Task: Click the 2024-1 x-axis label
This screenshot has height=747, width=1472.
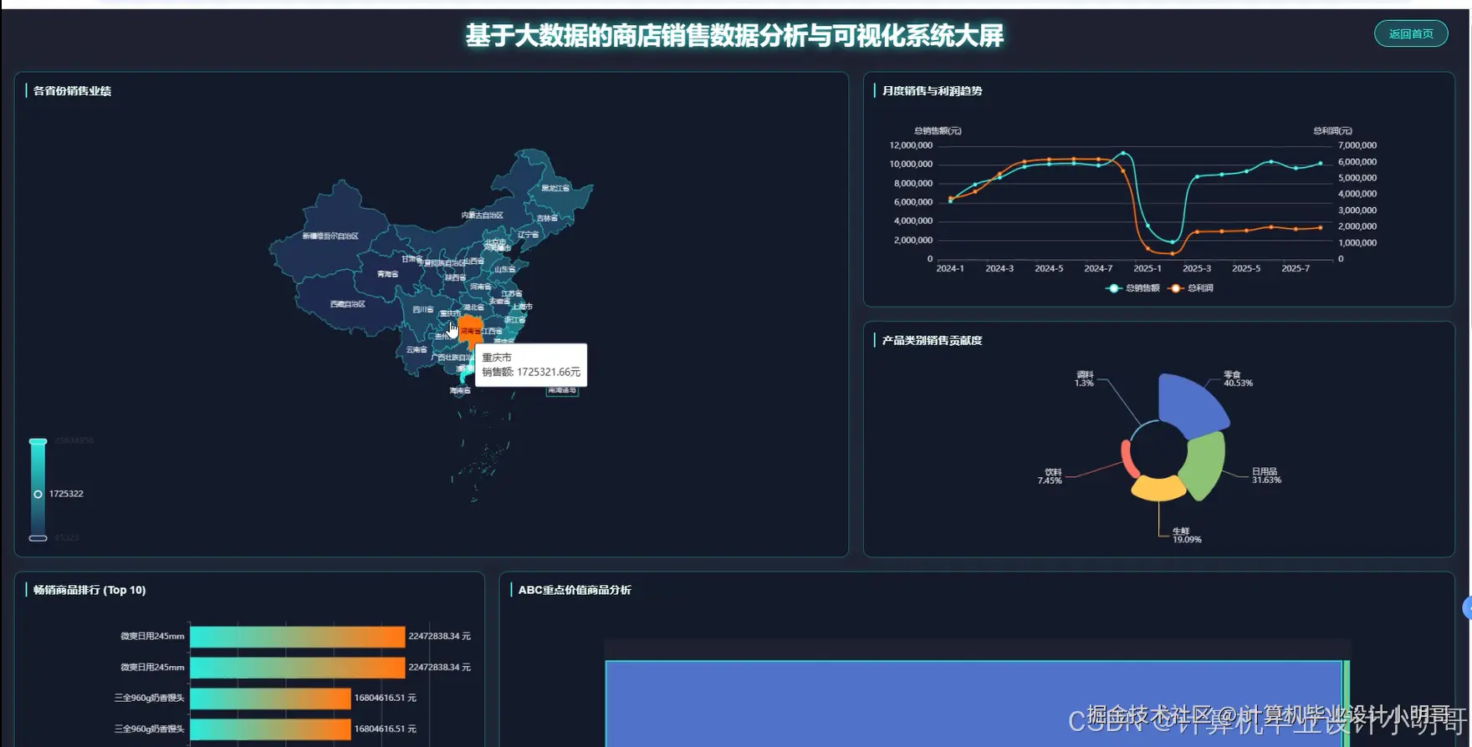Action: click(950, 269)
